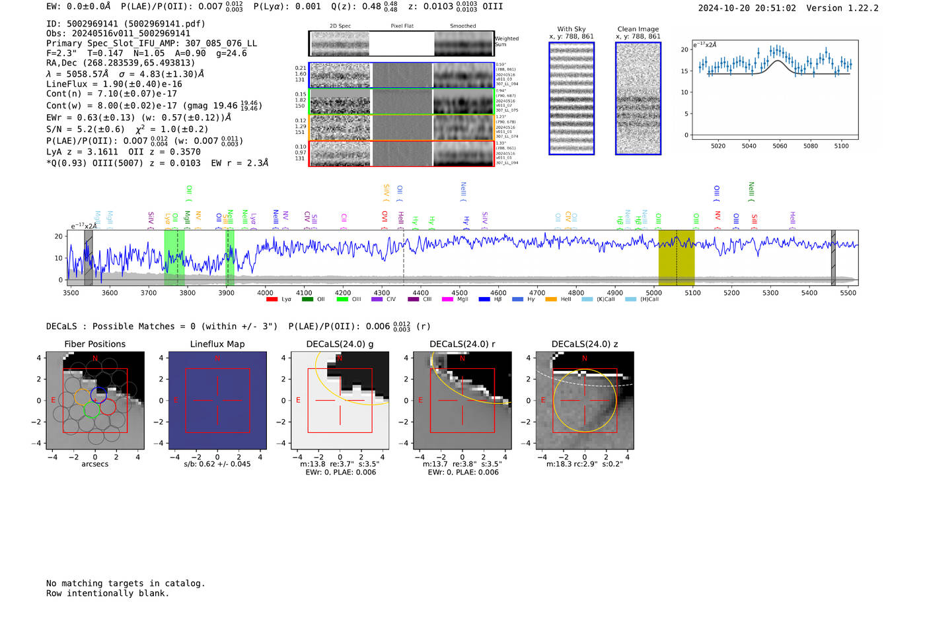
Task: Open the Clean Image cutout
Action: point(638,98)
